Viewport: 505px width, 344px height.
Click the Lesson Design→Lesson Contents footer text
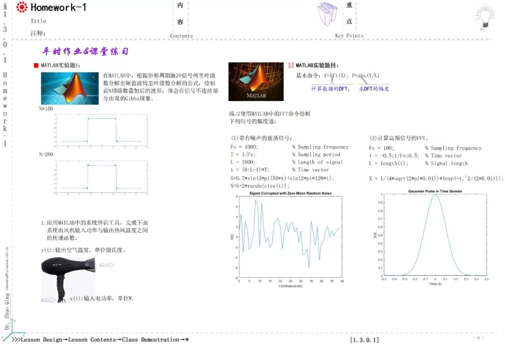[x=100, y=339]
